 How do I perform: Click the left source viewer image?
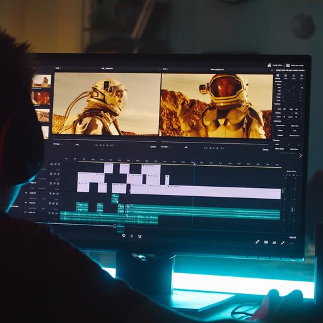(106, 104)
